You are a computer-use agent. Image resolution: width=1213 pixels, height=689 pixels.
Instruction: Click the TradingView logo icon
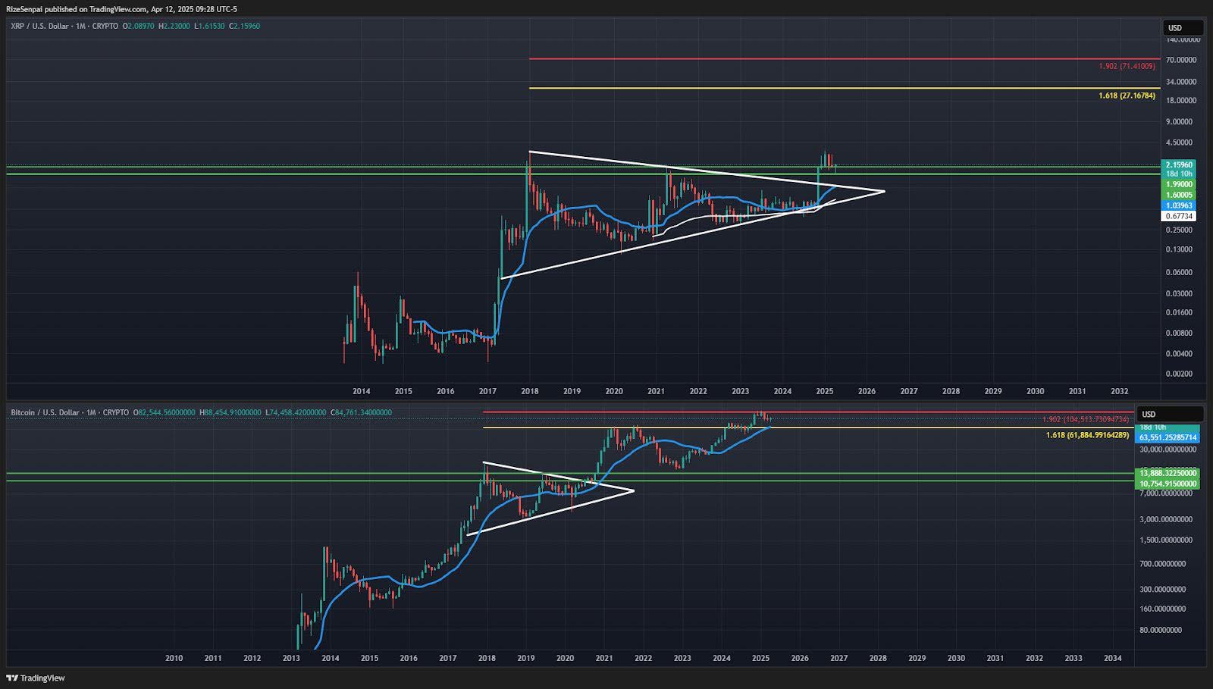click(x=12, y=678)
